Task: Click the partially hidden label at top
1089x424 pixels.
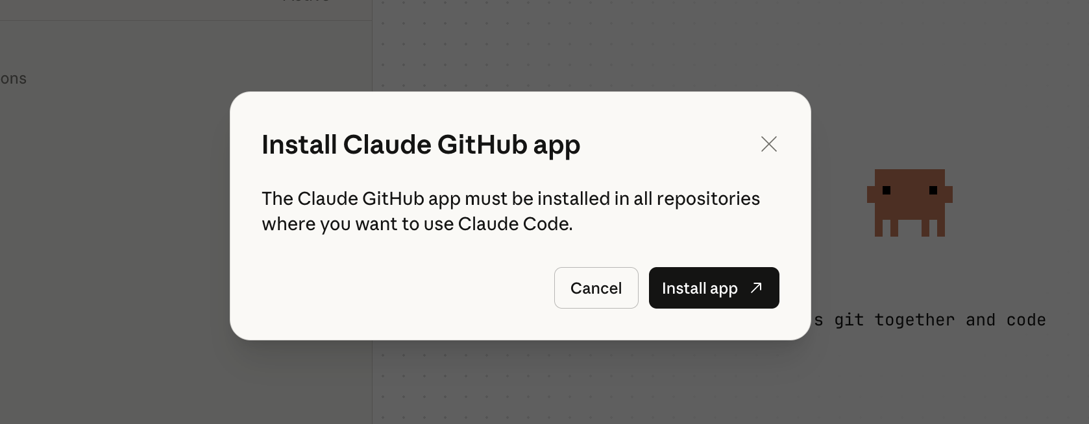Action: (306, 1)
